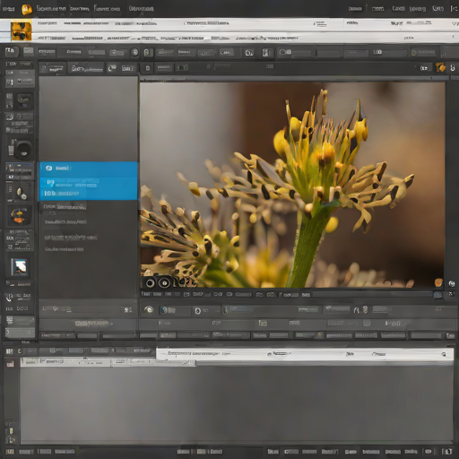
Task: Toggle the second circular button at viewer's bottom-left
Action: (164, 282)
